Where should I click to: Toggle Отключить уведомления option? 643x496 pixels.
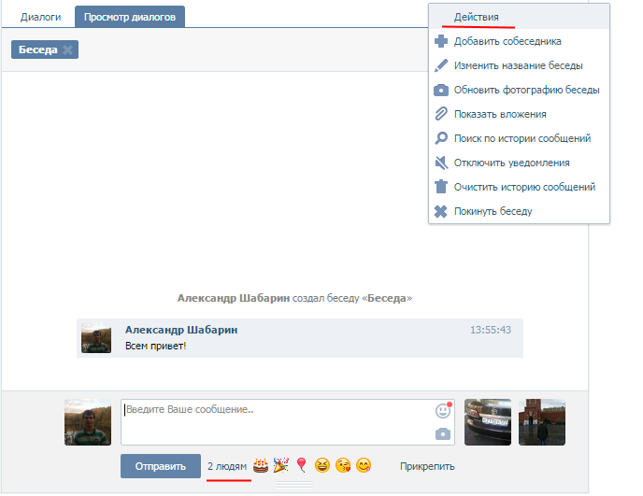(510, 163)
